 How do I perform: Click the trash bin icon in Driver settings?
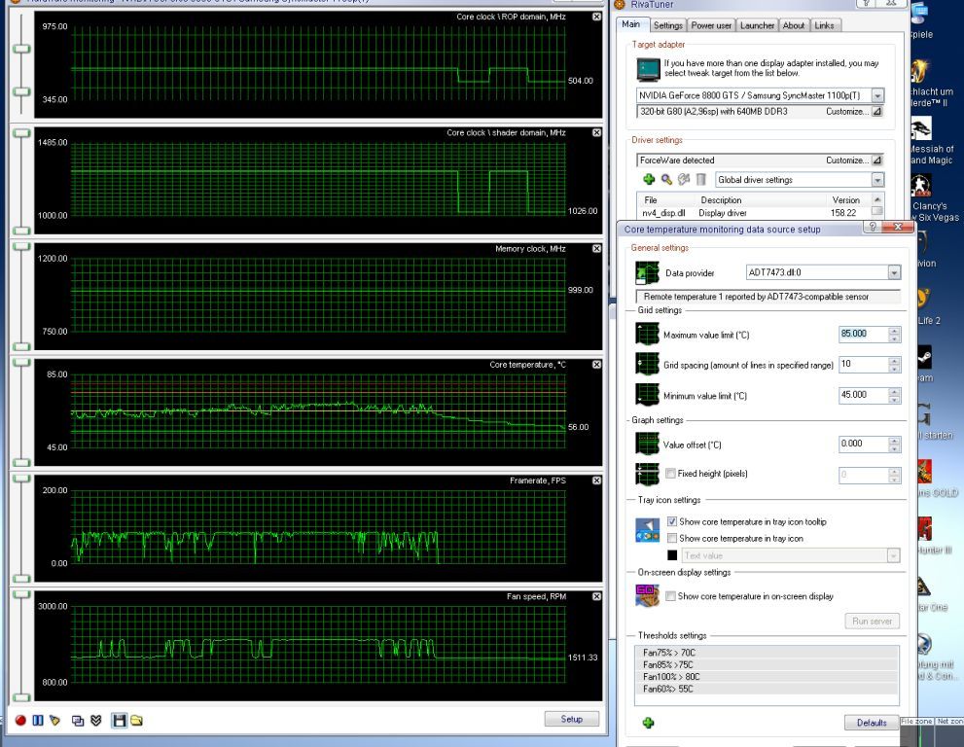[700, 180]
